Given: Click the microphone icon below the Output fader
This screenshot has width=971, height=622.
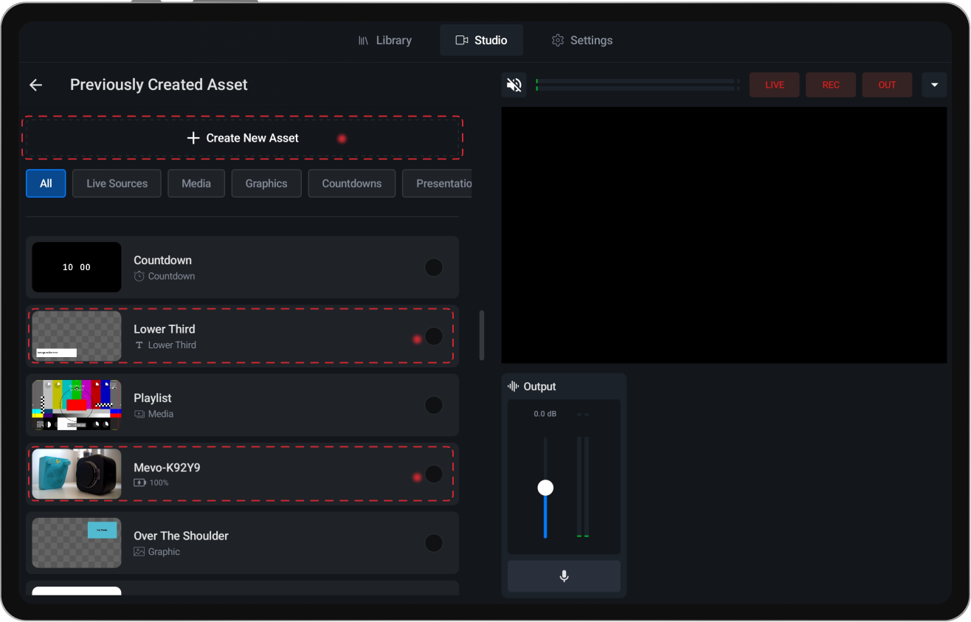Looking at the screenshot, I should (x=564, y=576).
